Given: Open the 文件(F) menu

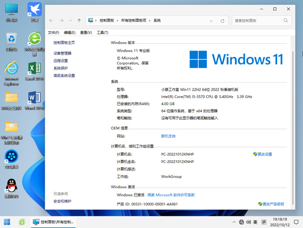Looking at the screenshot, I should [x=53, y=33].
